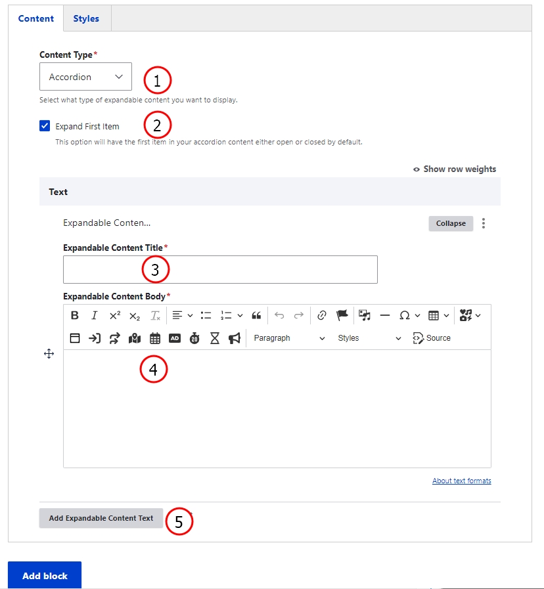
Task: Click the arrow-into-bracket icon
Action: 95,338
